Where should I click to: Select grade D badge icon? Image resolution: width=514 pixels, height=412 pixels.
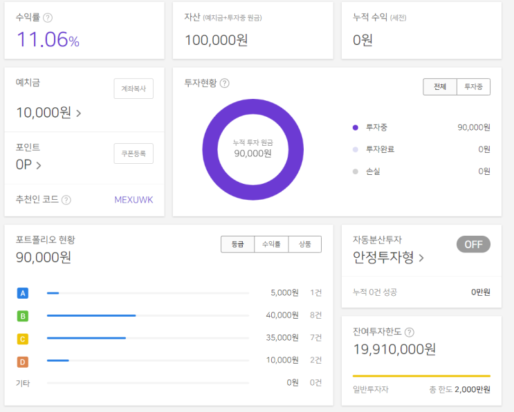(x=23, y=362)
